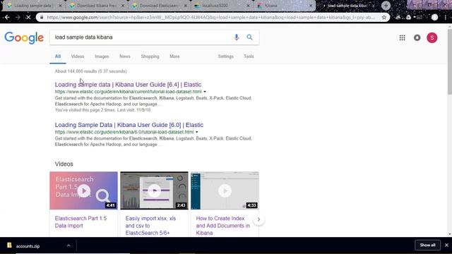Viewport: 452px width, 254px height.
Task: Play the 4:33 Kibana video thumbnail
Action: coord(225,190)
